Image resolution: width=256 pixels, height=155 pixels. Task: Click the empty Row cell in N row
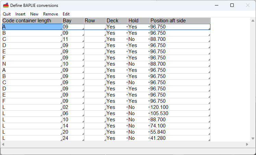pyautogui.click(x=95, y=64)
